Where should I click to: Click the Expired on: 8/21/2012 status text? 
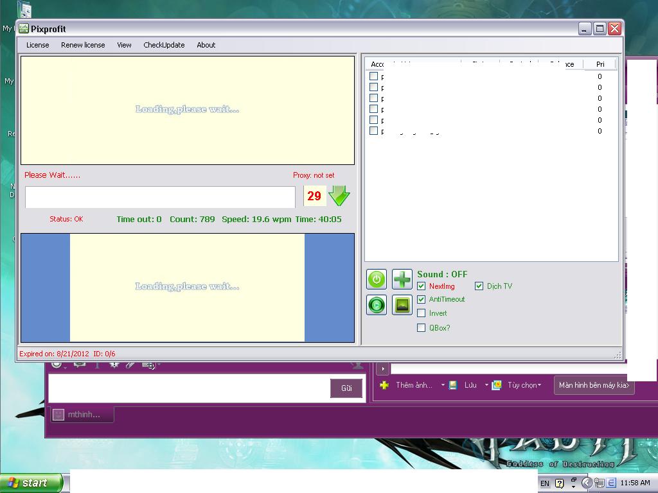point(54,354)
